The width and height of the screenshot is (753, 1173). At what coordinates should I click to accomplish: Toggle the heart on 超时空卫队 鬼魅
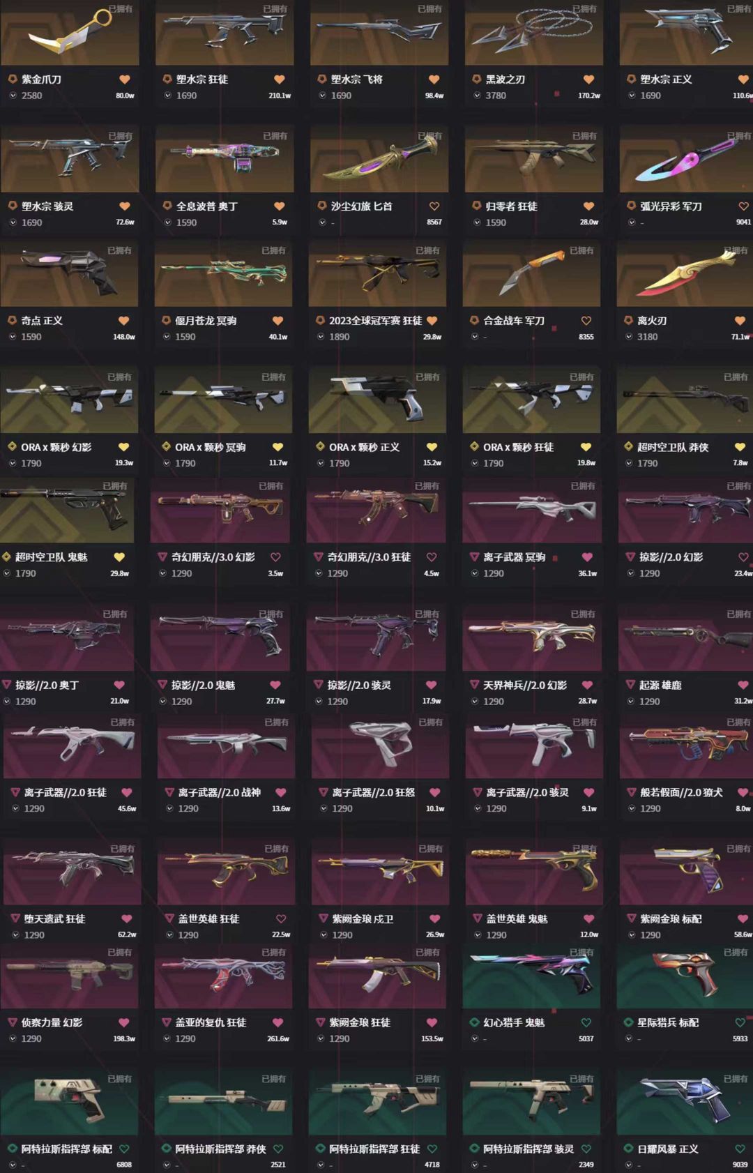(x=119, y=557)
